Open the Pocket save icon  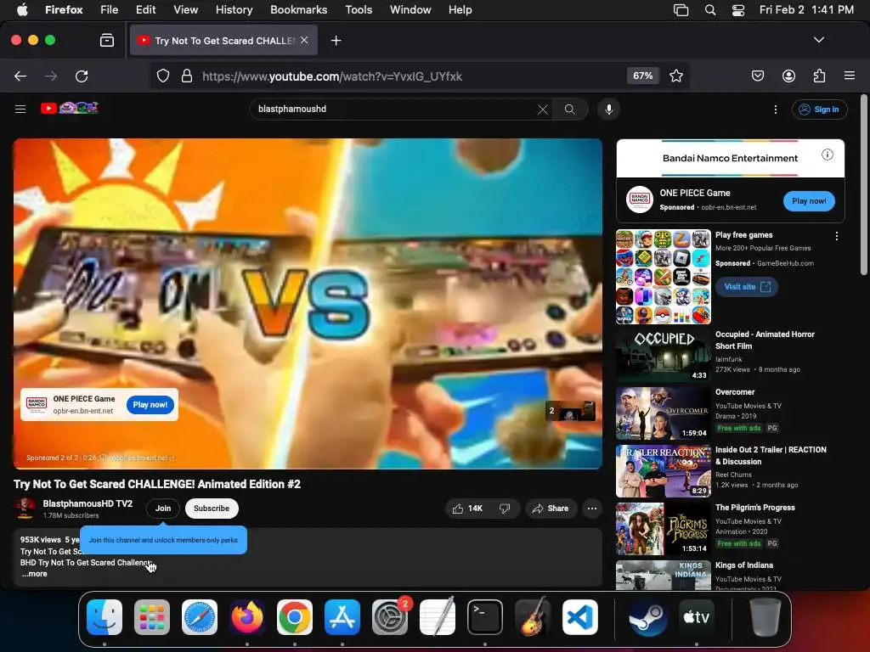[757, 76]
